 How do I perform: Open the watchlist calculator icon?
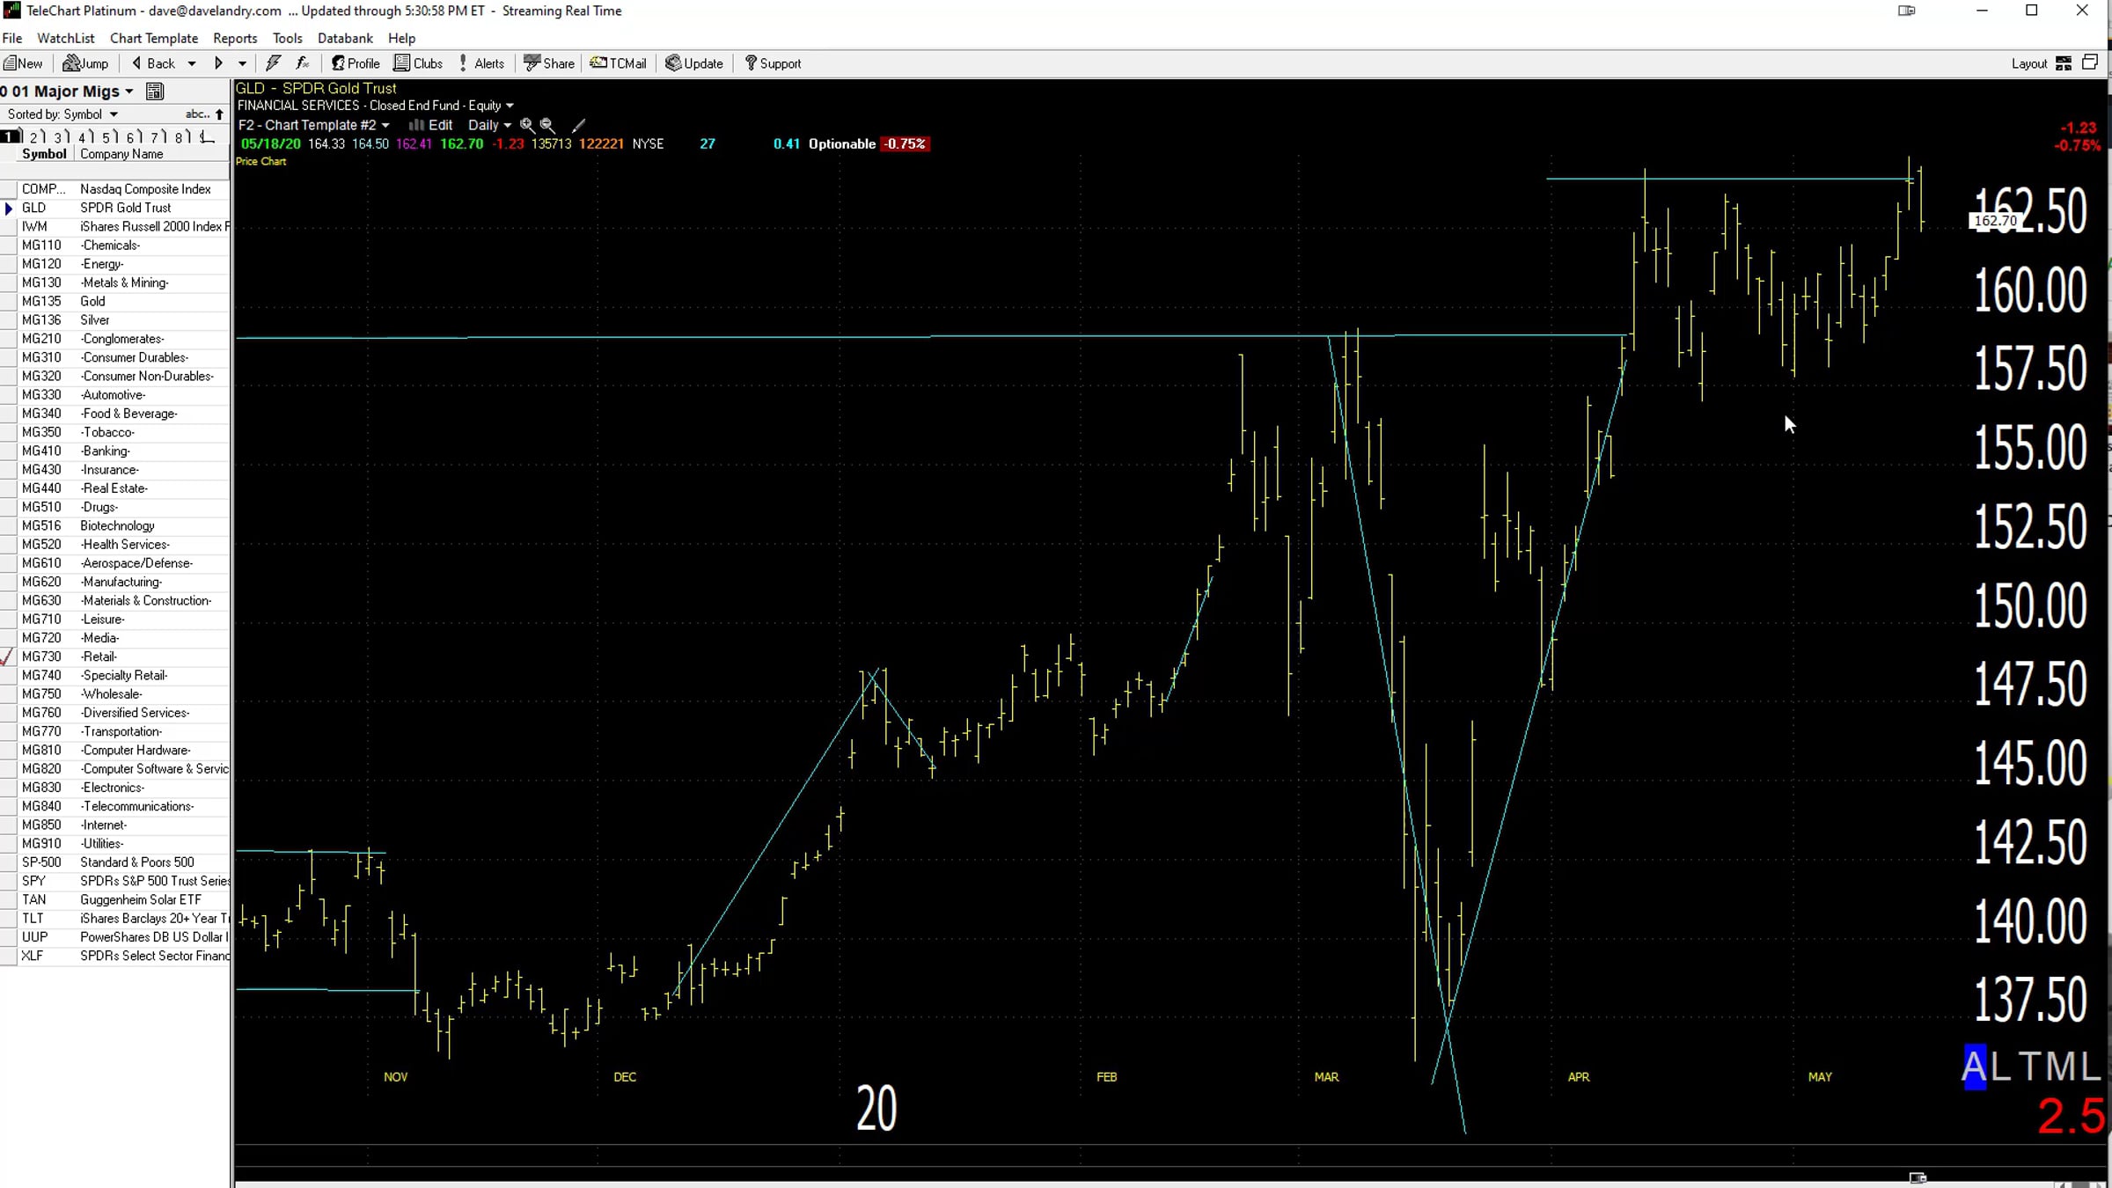point(155,92)
